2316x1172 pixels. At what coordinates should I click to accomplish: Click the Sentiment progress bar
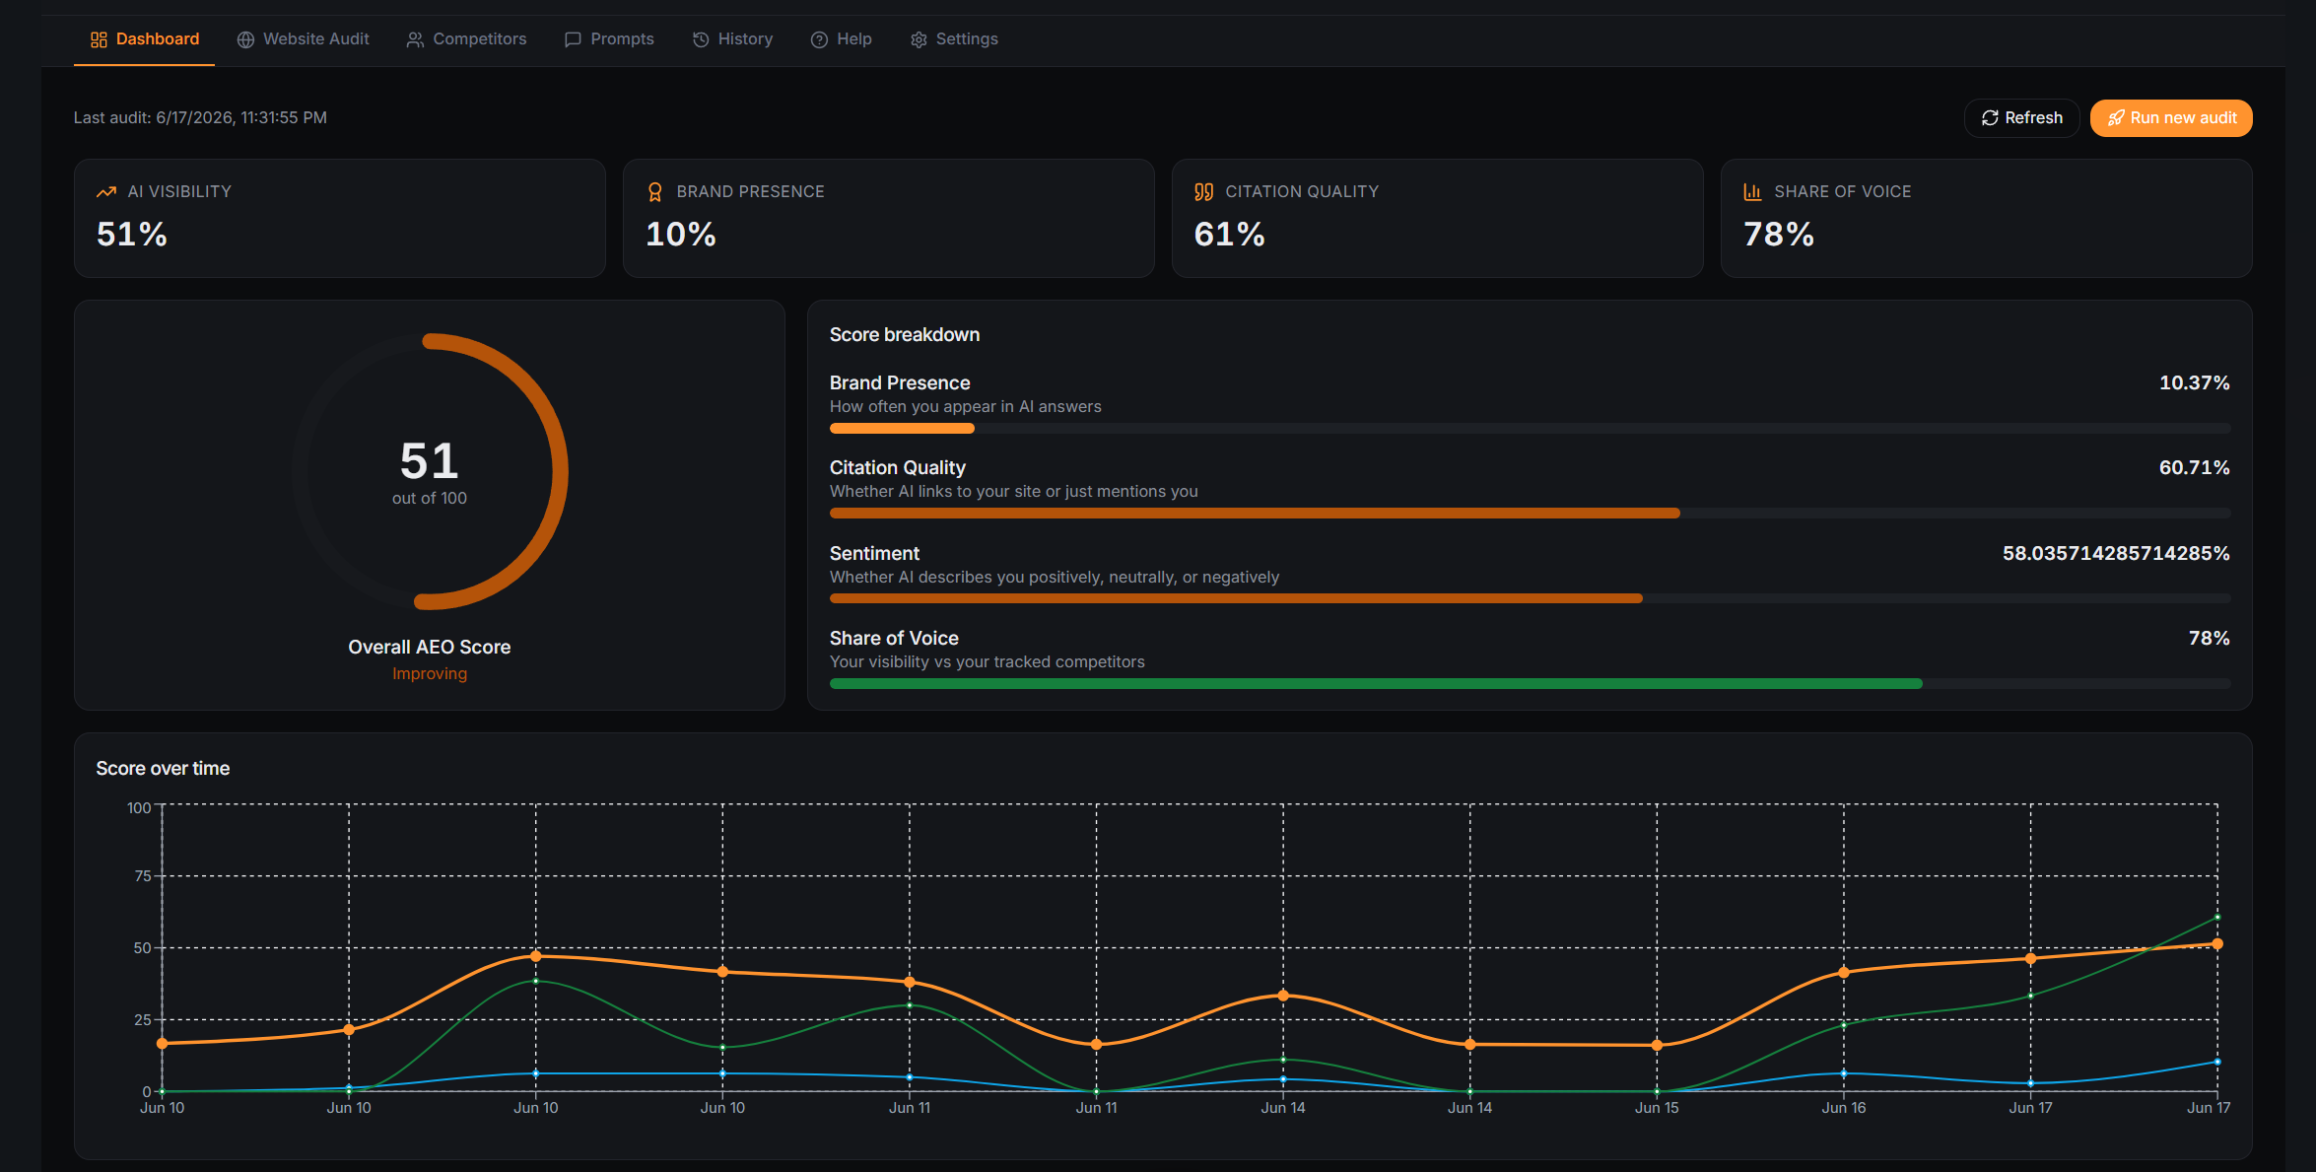(1530, 598)
